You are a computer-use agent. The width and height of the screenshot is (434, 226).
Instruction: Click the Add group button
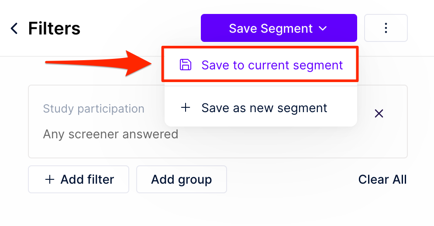[x=182, y=179]
